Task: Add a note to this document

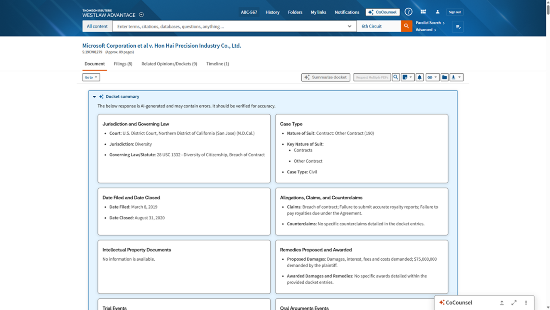Action: [x=406, y=77]
